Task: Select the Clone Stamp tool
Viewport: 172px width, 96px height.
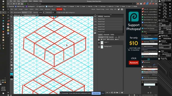Action: click(12, 41)
